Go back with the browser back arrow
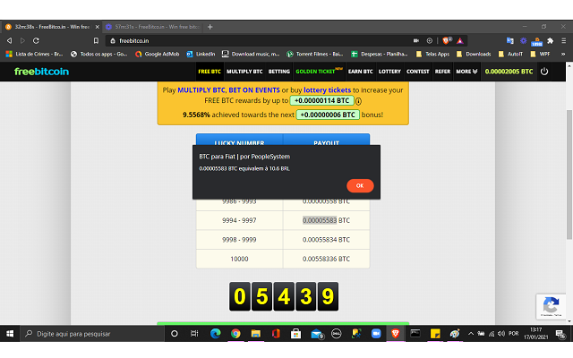This screenshot has height=358, width=573. pyautogui.click(x=10, y=40)
